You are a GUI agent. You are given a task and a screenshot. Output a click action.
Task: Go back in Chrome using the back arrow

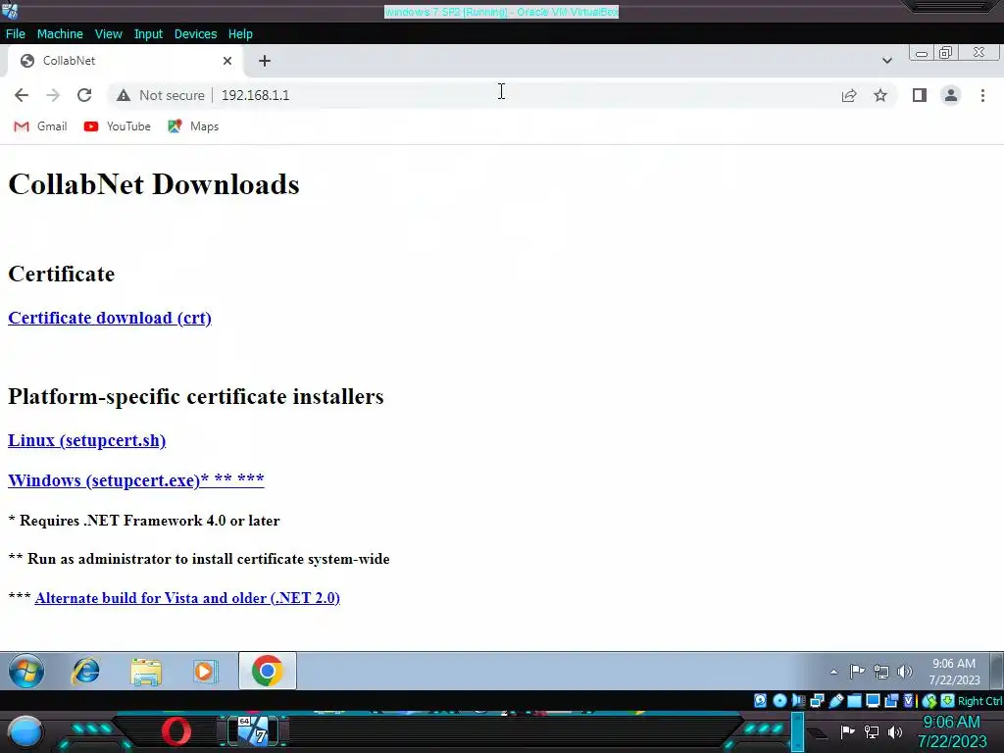pyautogui.click(x=22, y=95)
